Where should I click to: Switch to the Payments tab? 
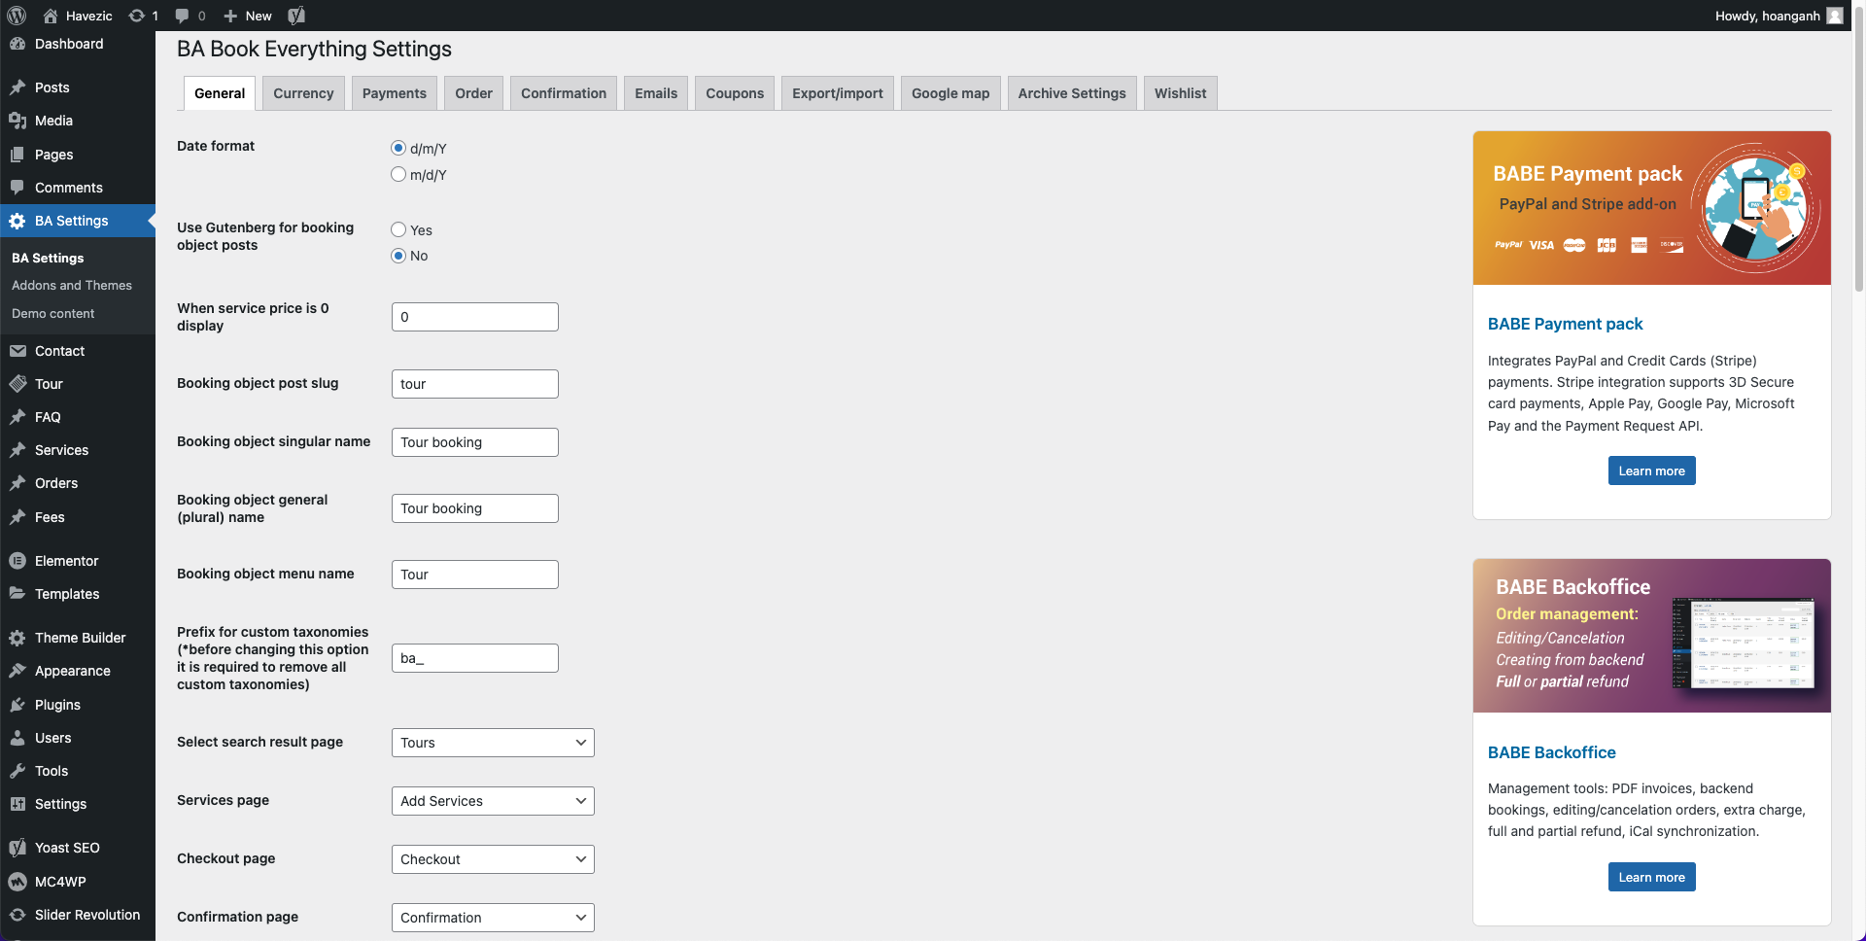395,93
